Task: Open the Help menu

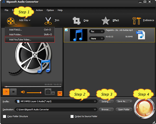Action: click(60, 10)
